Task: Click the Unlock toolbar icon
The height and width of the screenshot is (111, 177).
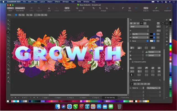Action: 57,8
